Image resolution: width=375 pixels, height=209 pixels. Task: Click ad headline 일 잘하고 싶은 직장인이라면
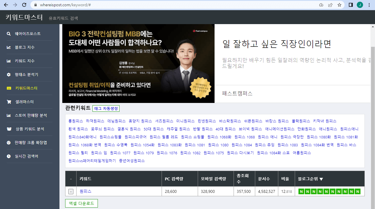(x=277, y=44)
